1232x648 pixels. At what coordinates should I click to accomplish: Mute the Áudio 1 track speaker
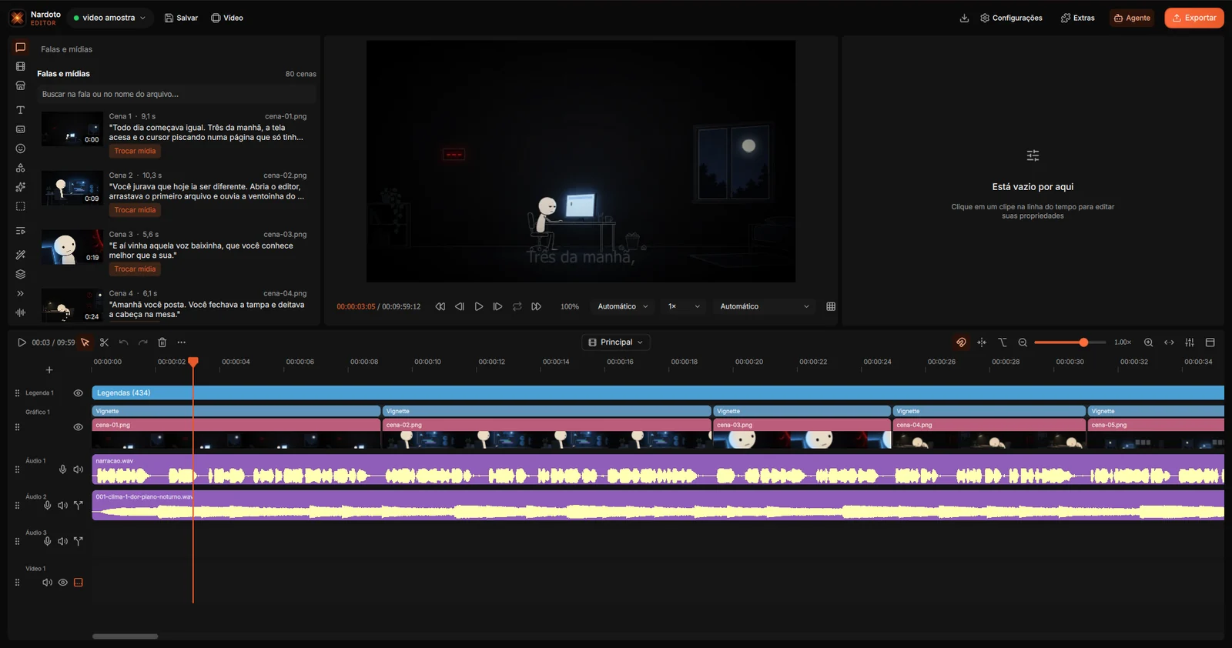[x=78, y=469]
